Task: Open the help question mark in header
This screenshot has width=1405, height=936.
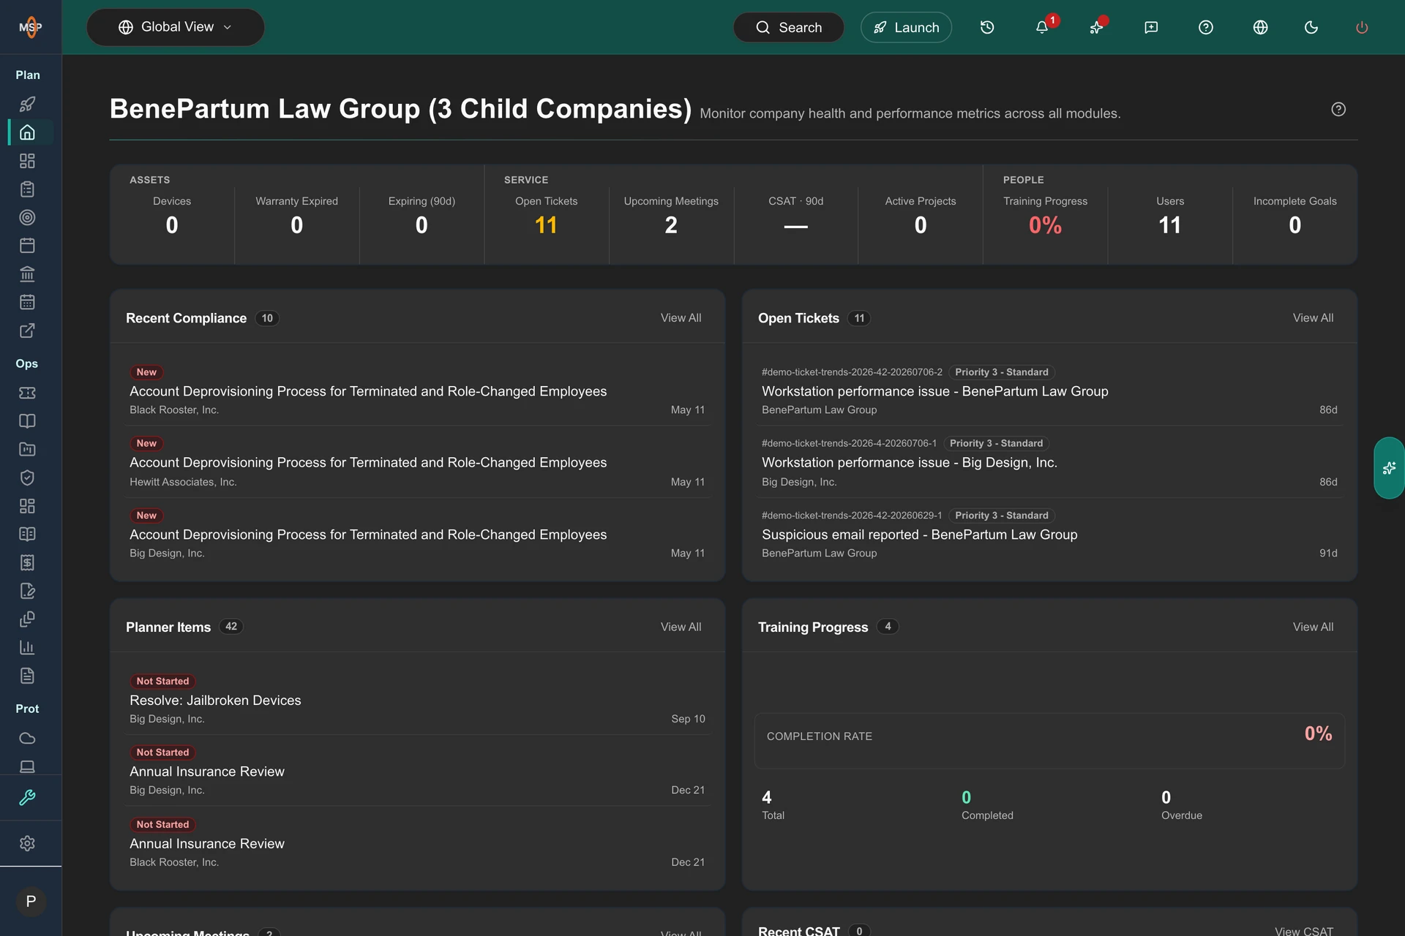Action: (1206, 27)
